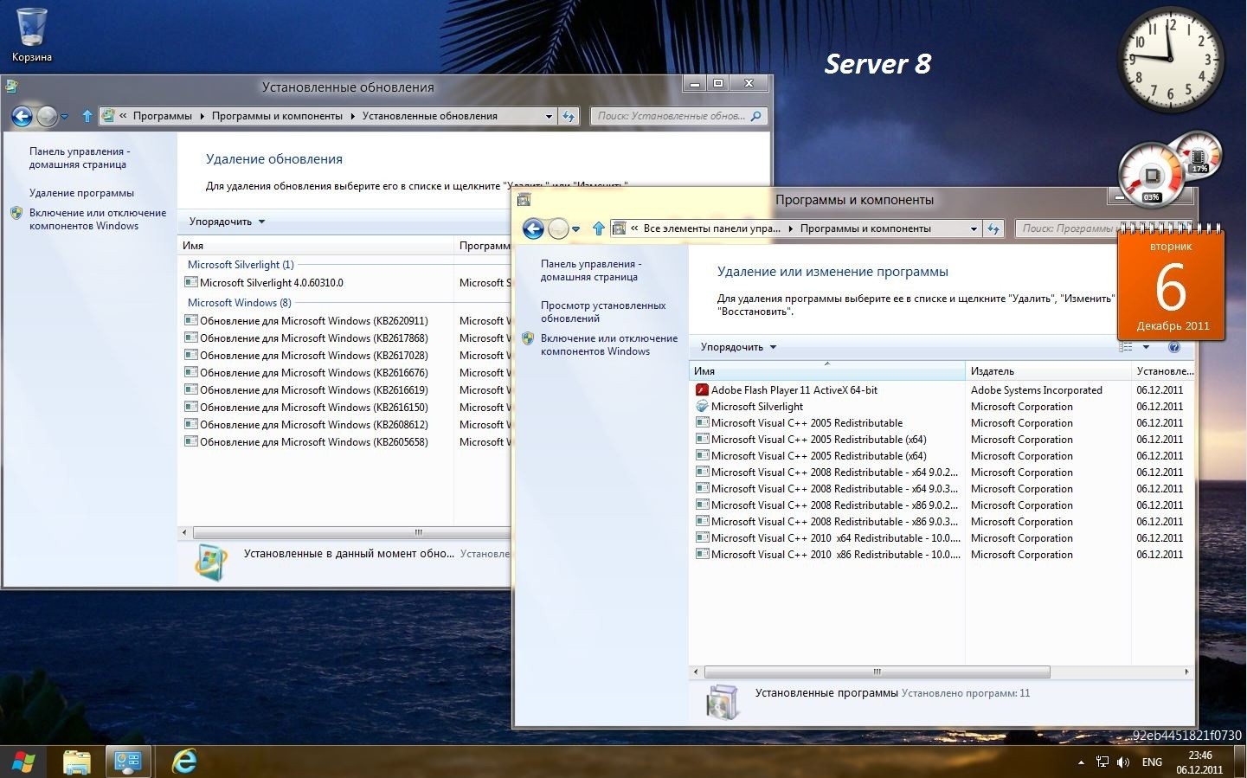Select update KB2608612
1247x778 pixels.
[x=314, y=425]
